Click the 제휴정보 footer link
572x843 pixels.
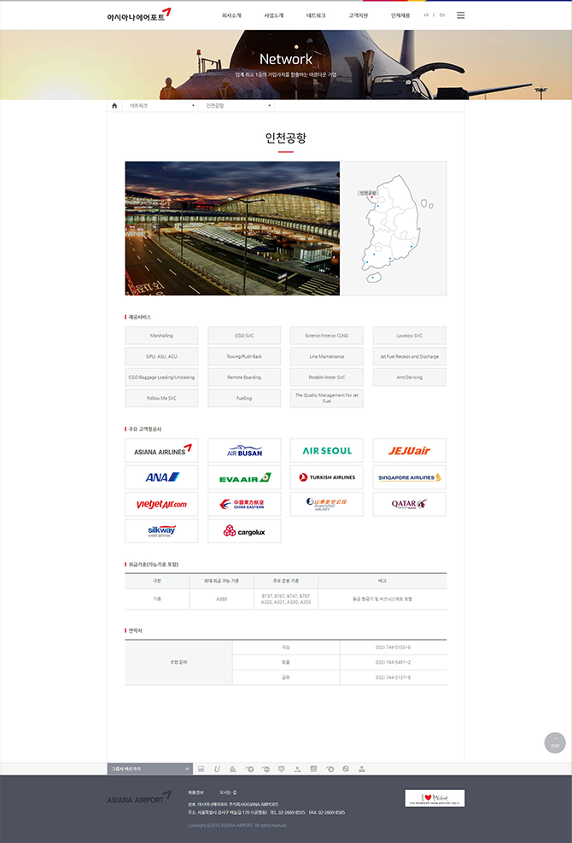[x=196, y=793]
